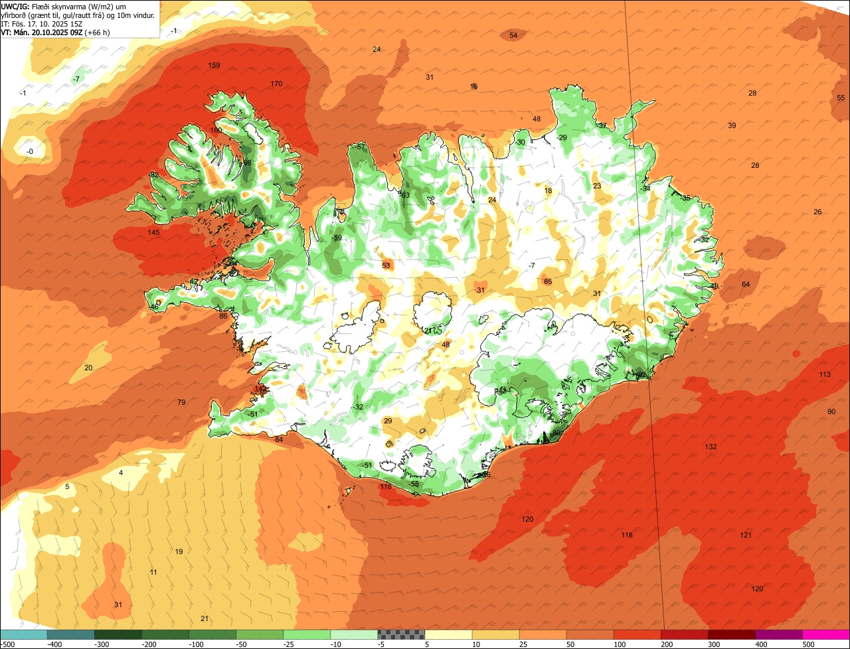Click the map value 64

746,284
